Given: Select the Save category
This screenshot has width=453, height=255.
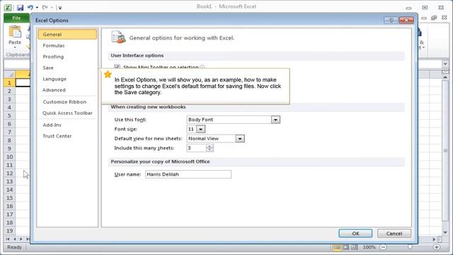Looking at the screenshot, I should 67,68.
